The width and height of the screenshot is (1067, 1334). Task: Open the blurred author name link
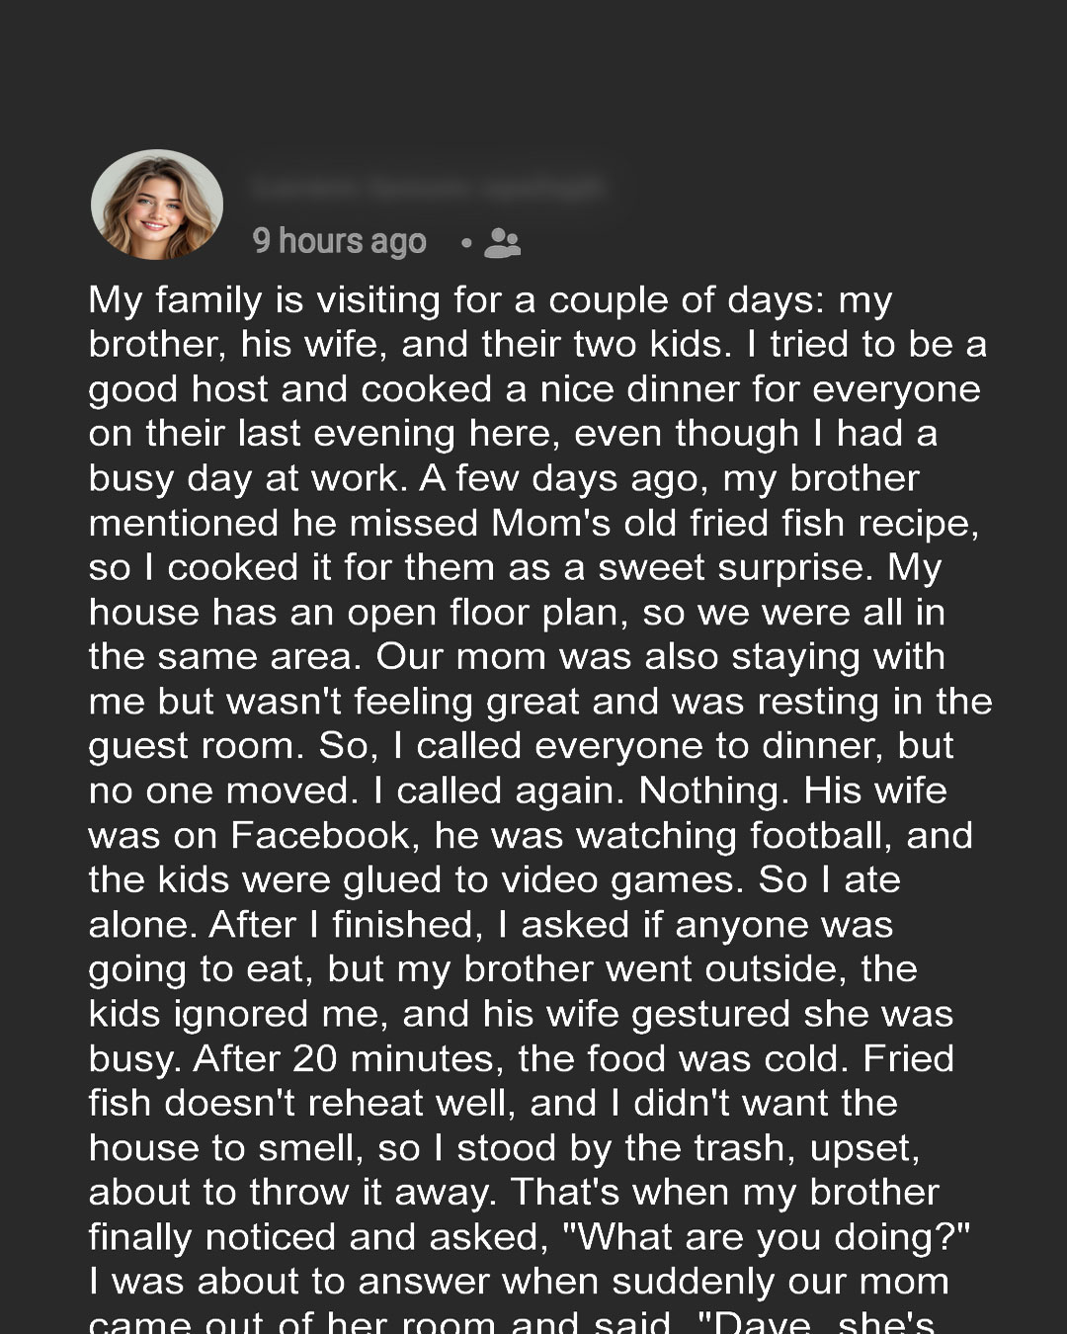point(427,187)
